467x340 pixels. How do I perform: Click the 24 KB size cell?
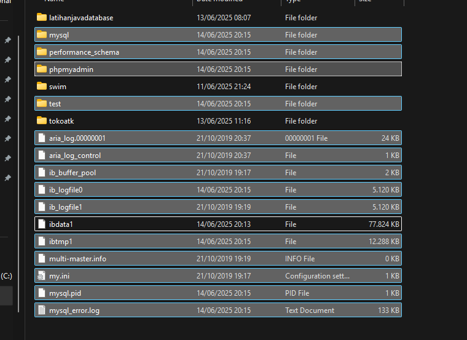(390, 138)
